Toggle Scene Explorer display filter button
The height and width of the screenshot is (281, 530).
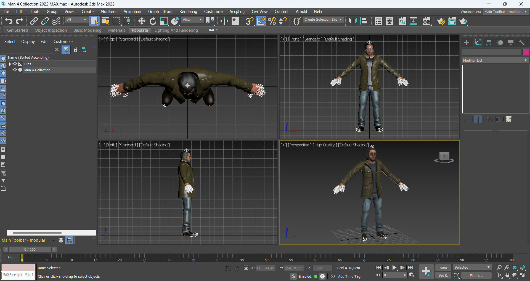pyautogui.click(x=66, y=50)
